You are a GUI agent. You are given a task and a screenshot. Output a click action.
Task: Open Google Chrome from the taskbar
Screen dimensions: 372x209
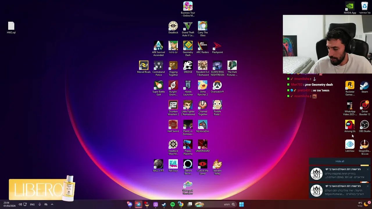(x=181, y=204)
